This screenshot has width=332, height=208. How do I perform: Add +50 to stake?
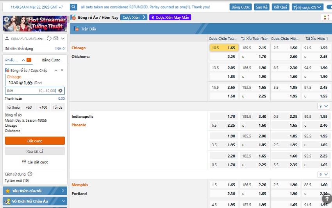[29, 107]
